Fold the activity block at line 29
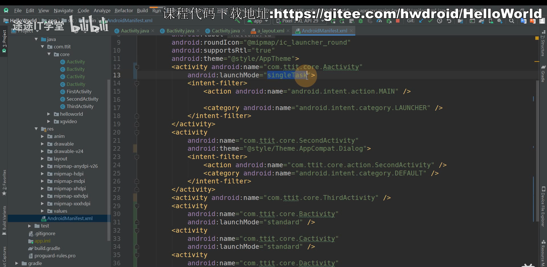Image resolution: width=547 pixels, height=267 pixels. pyautogui.click(x=137, y=206)
